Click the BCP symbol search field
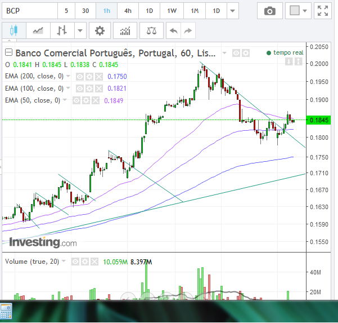 pos(28,11)
